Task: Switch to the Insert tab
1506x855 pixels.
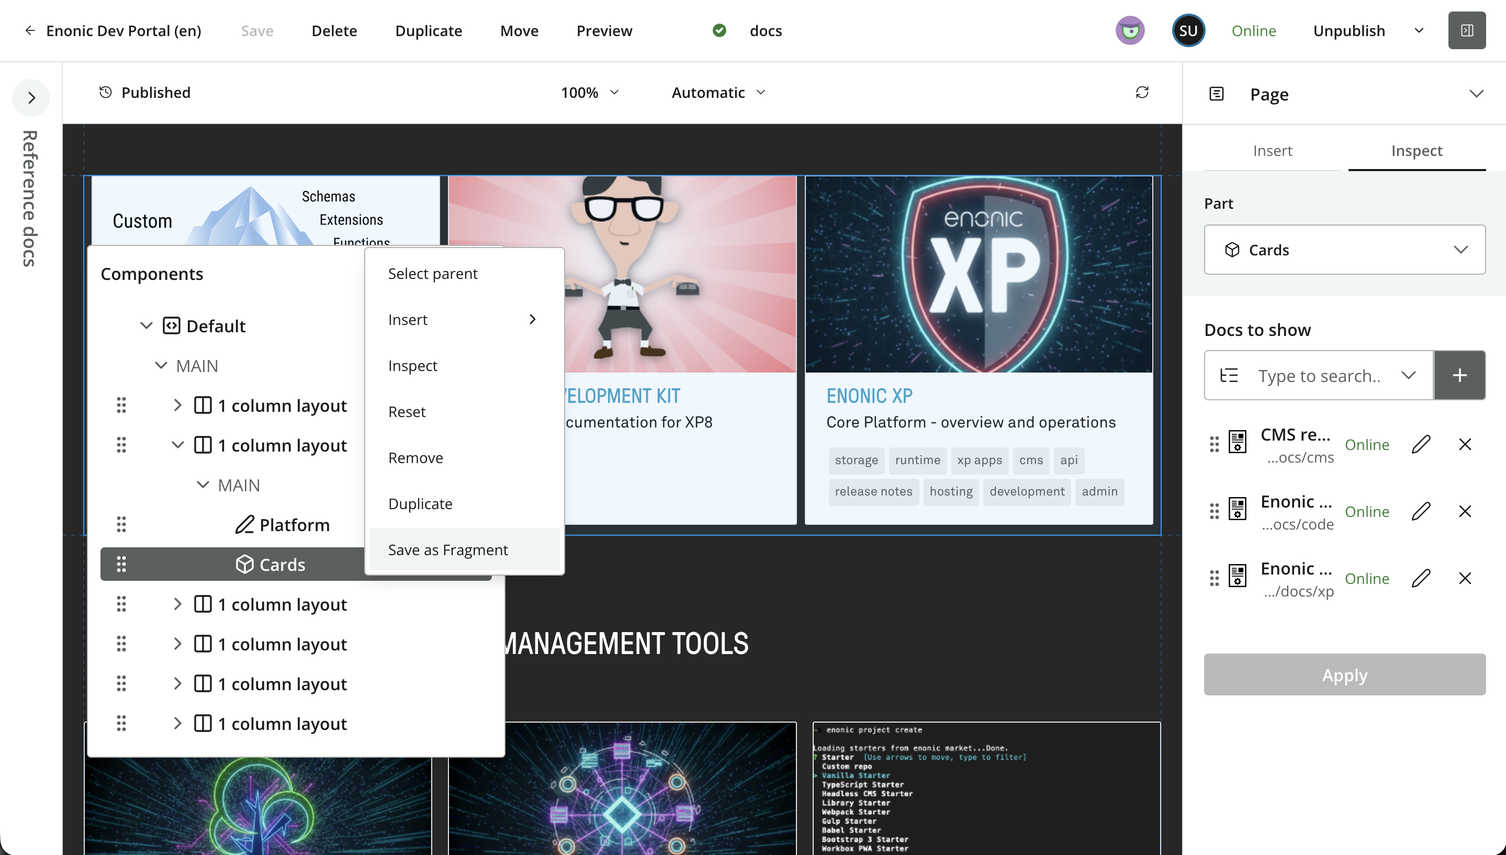Action: [x=1272, y=151]
